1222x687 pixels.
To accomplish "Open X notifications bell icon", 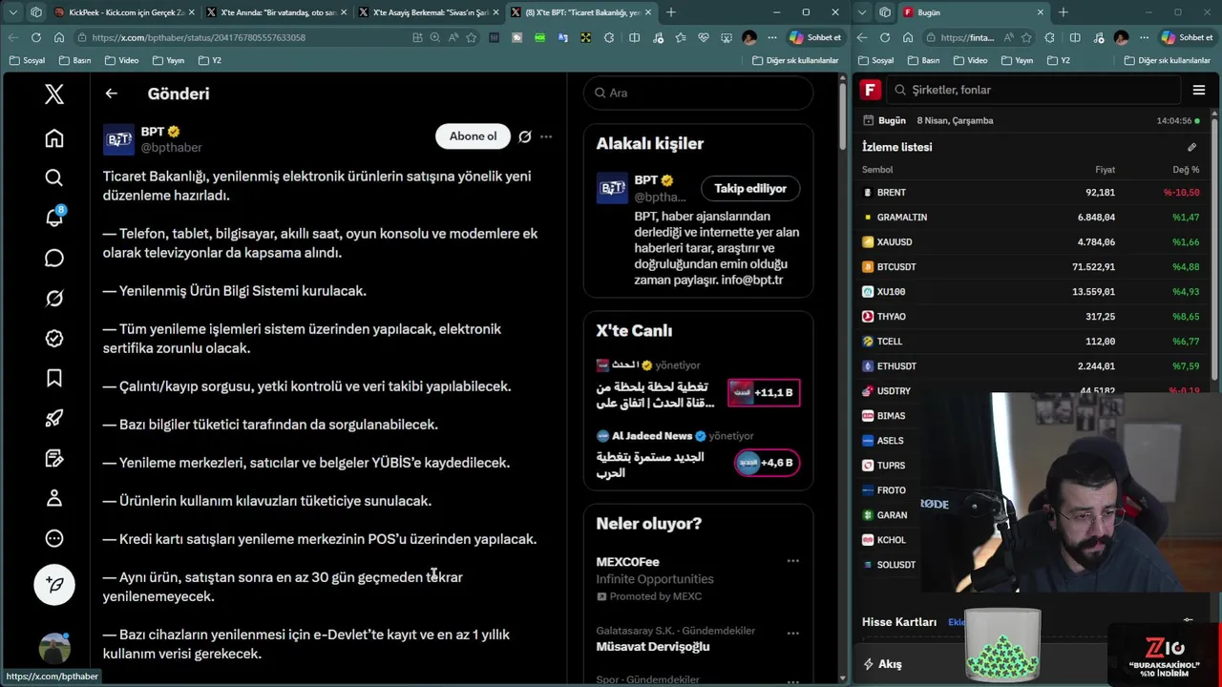I will click(54, 218).
